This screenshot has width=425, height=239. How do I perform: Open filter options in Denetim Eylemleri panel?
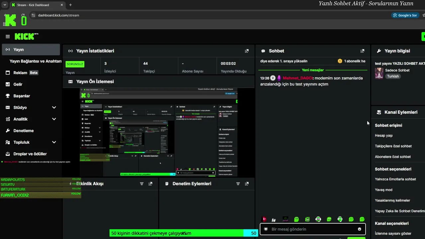point(238,184)
